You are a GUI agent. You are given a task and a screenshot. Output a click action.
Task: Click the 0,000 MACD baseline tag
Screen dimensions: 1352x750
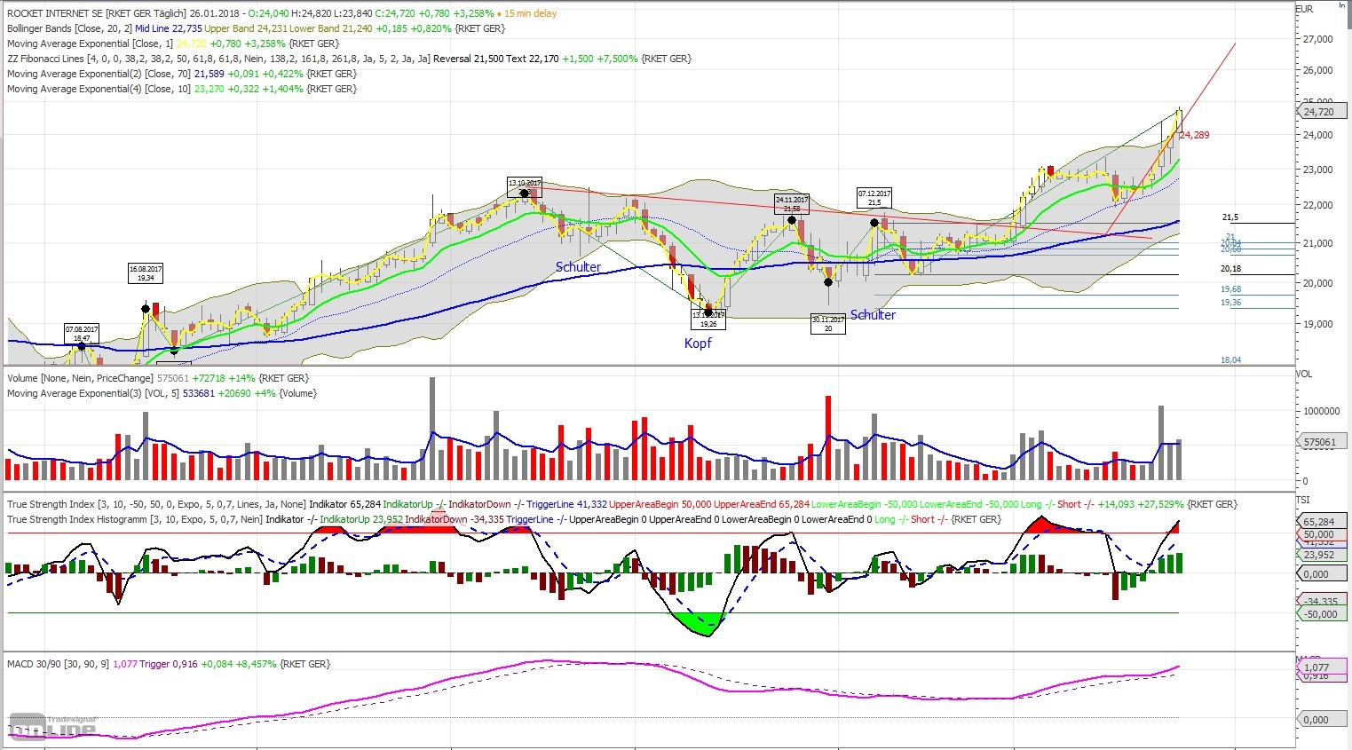pyautogui.click(x=1322, y=719)
